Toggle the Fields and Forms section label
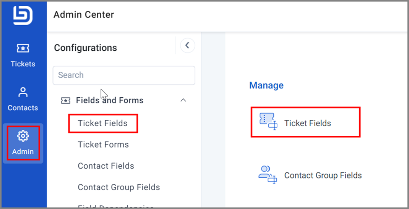 pyautogui.click(x=110, y=100)
